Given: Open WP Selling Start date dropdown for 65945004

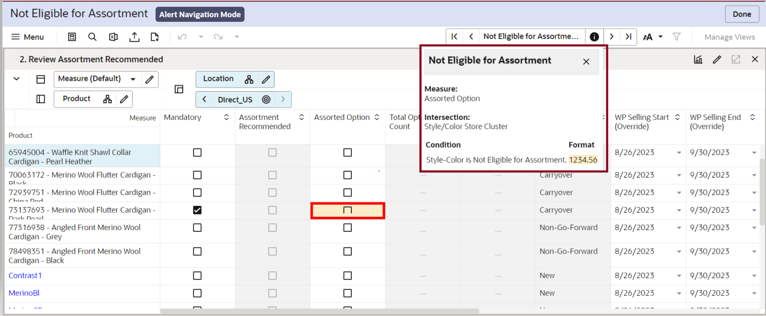Looking at the screenshot, I should click(x=679, y=153).
